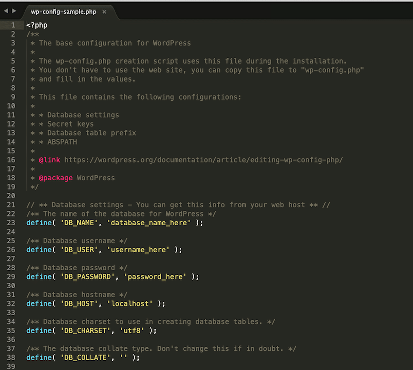Click the wordpress.org documentation URL

click(x=203, y=160)
